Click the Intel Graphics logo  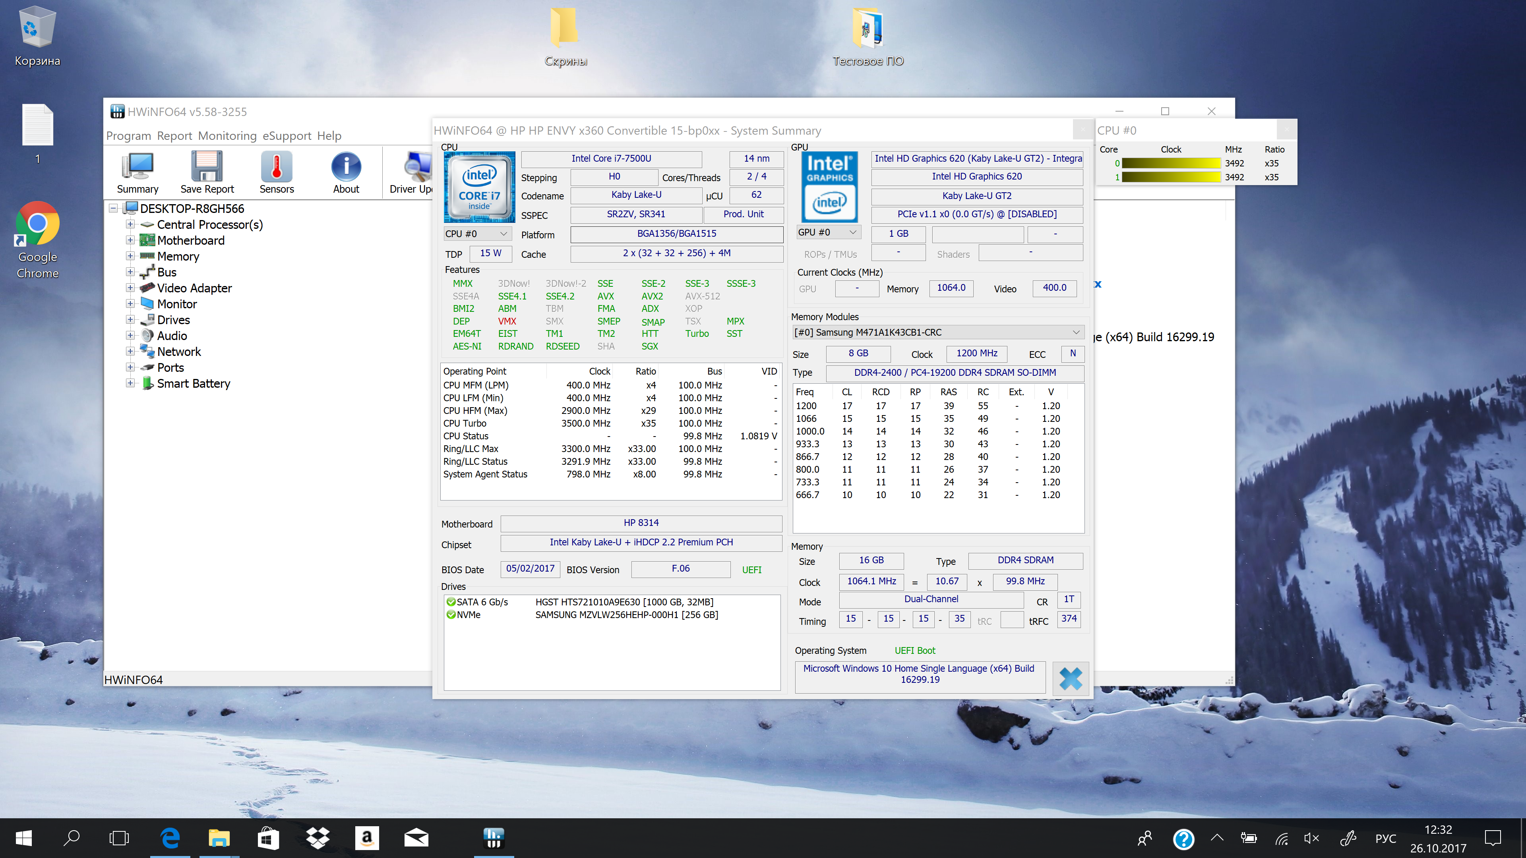tap(829, 187)
